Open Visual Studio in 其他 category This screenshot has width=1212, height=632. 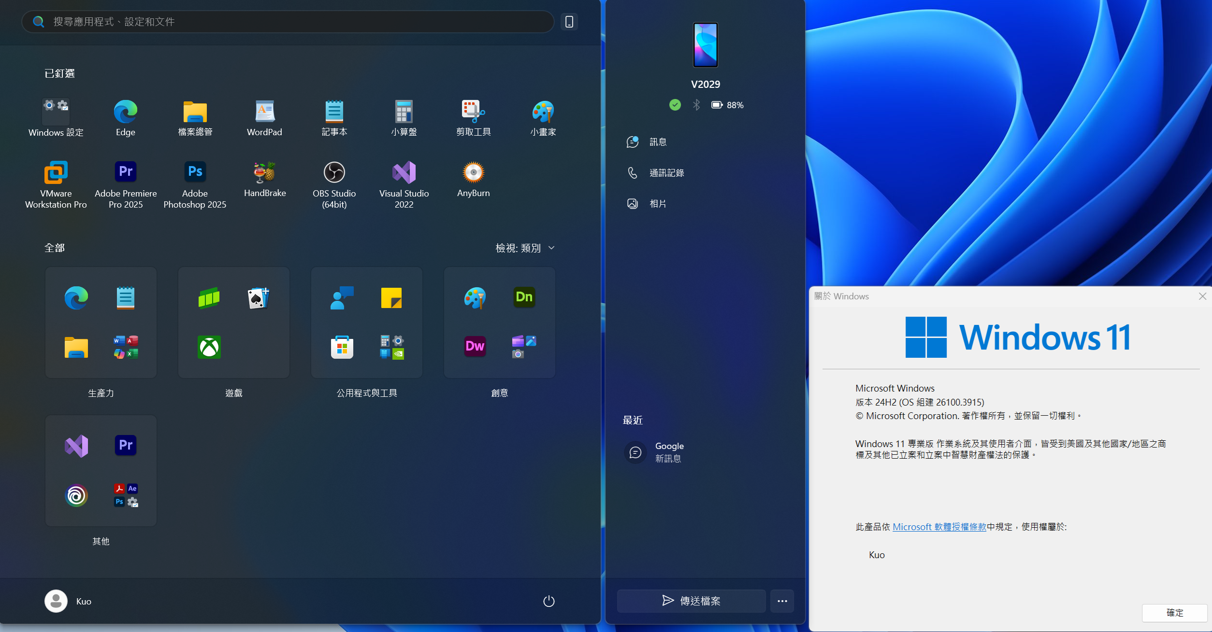pos(76,445)
